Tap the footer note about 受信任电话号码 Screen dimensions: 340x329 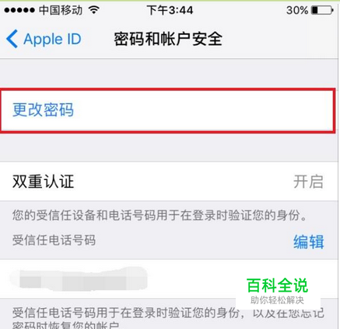[x=168, y=317]
